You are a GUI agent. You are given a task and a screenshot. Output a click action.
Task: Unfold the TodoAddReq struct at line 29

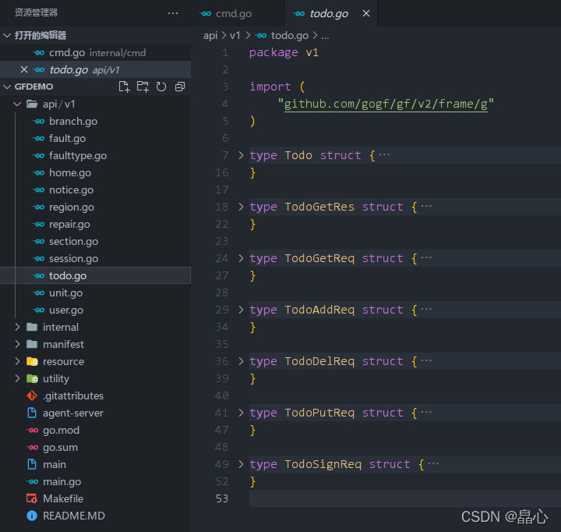(x=241, y=310)
